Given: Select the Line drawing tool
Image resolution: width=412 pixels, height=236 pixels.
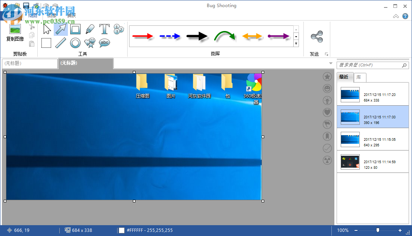Looking at the screenshot, I should 61,43.
